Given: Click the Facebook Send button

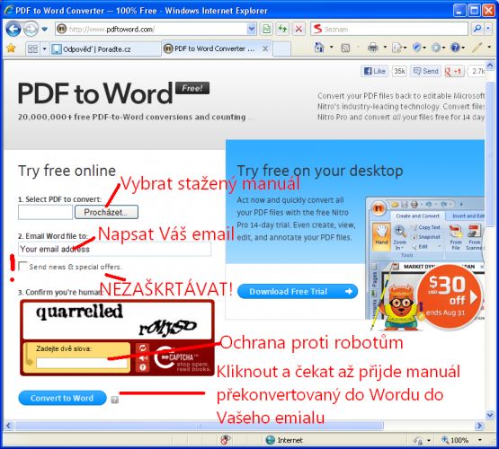Looking at the screenshot, I should pyautogui.click(x=425, y=71).
